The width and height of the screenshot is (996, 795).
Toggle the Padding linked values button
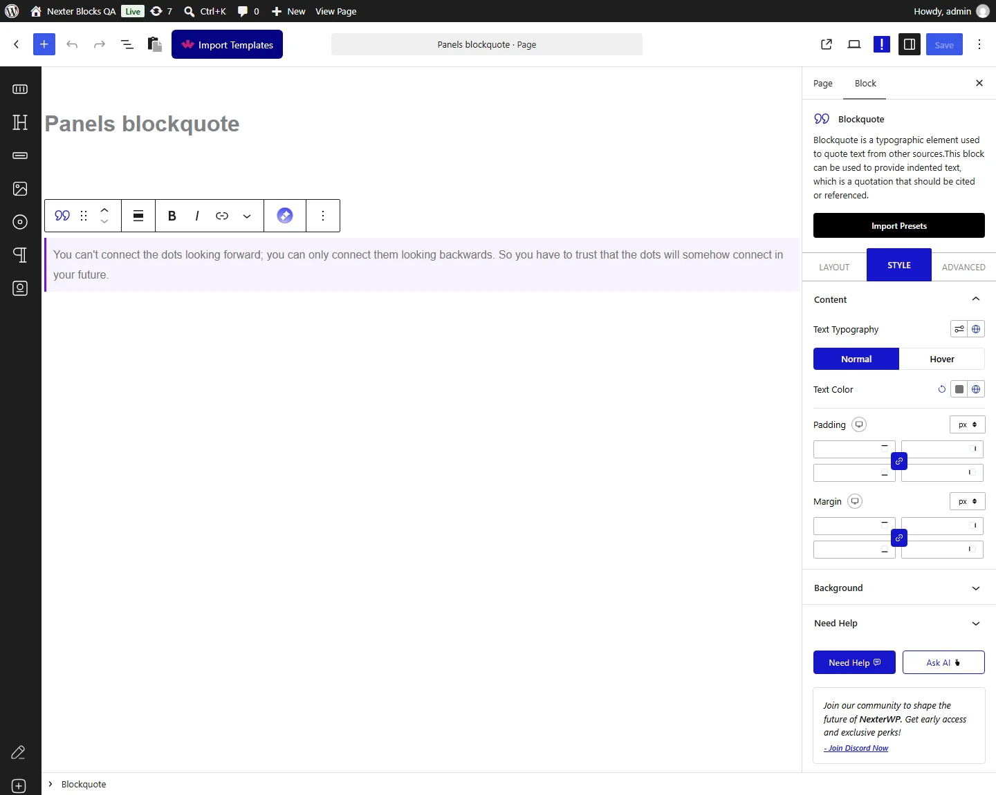(x=899, y=461)
